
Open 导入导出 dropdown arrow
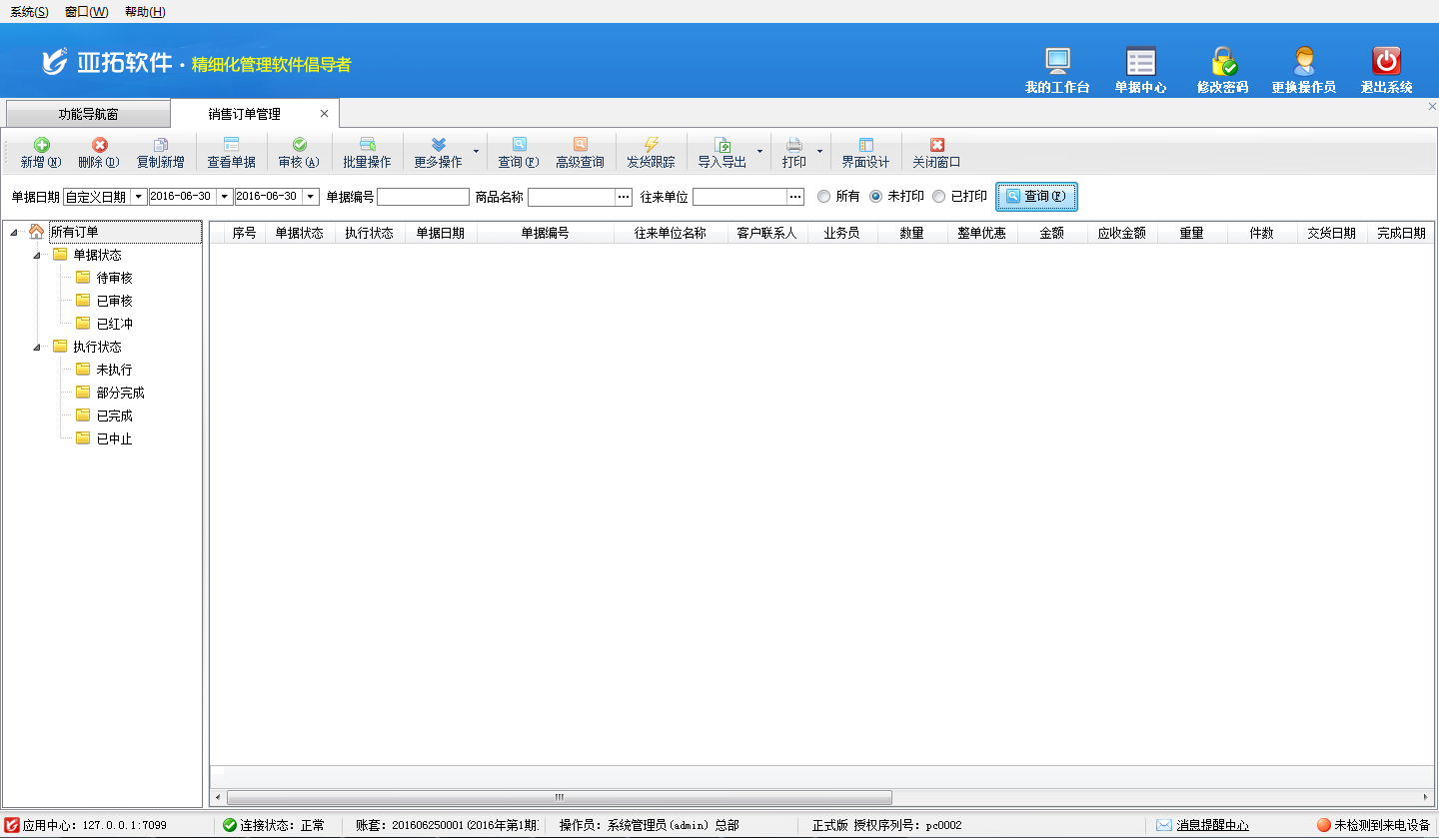tap(759, 153)
